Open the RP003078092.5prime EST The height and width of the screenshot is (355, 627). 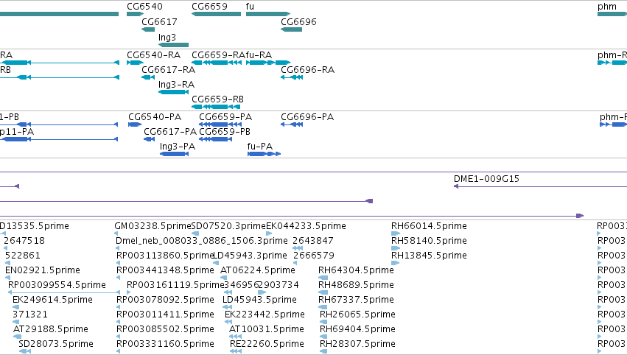tap(118, 307)
